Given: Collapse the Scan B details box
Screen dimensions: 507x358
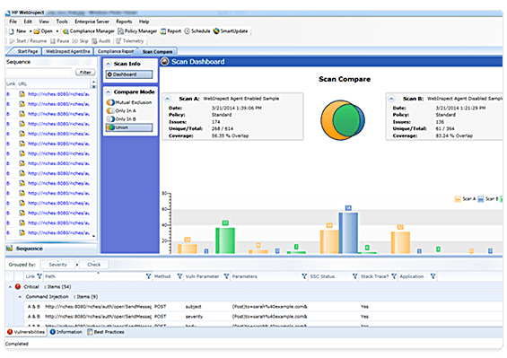Looking at the screenshot, I should 391,99.
